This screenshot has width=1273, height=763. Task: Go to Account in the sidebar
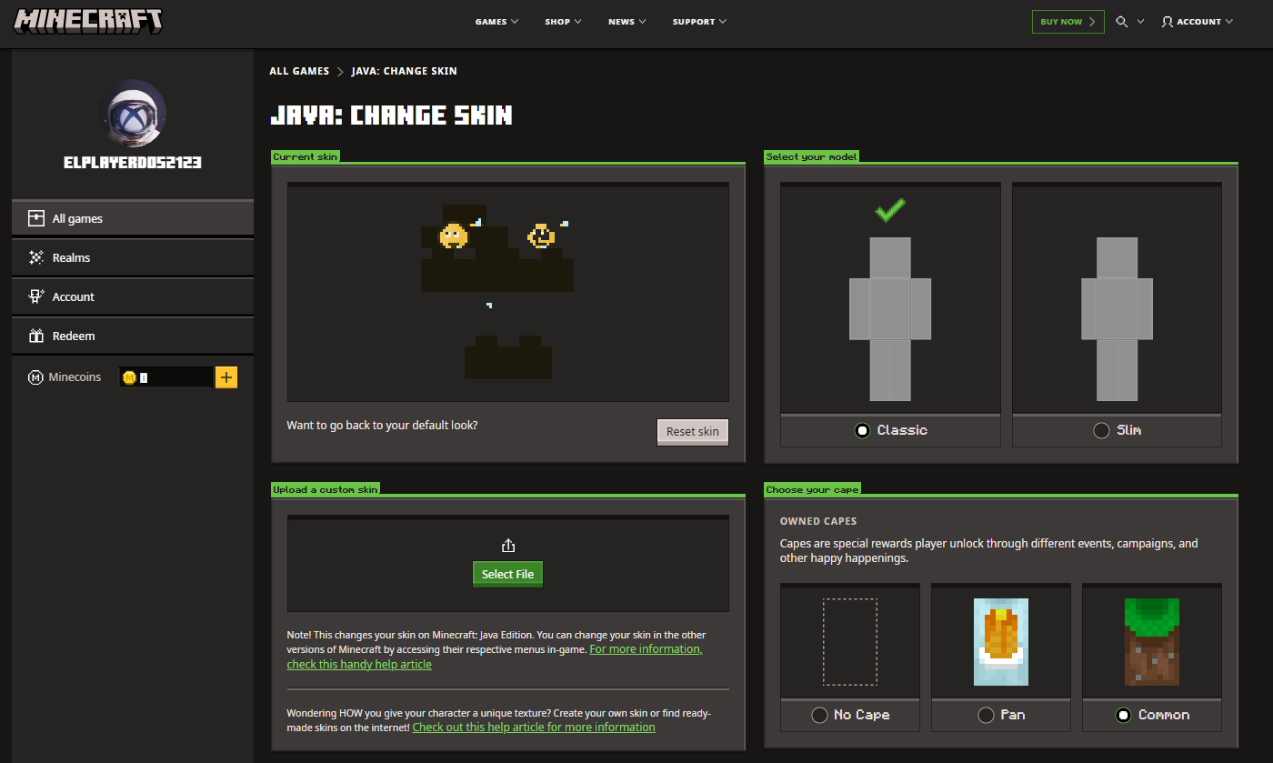click(x=73, y=296)
